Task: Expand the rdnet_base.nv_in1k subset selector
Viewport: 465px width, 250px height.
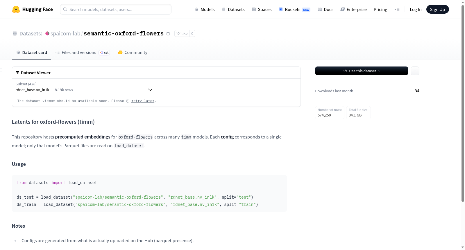Action: coord(84,87)
